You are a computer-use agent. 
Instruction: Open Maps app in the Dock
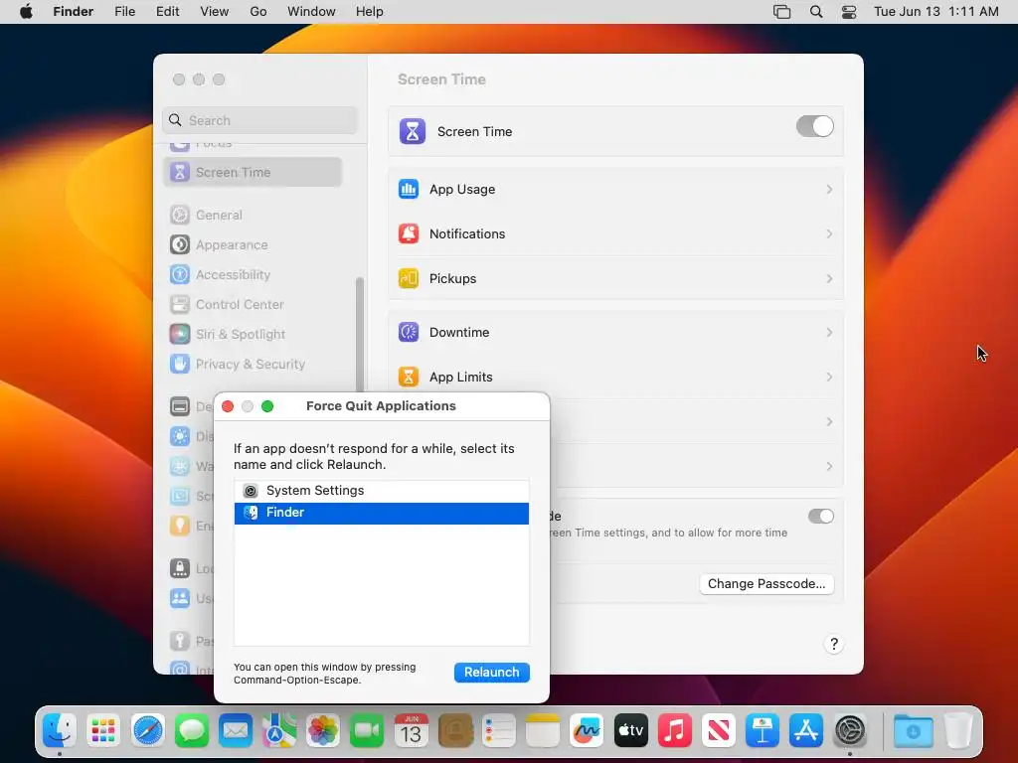[x=279, y=731]
